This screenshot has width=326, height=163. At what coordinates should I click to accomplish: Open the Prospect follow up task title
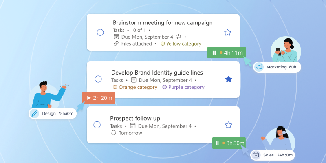[135, 118]
